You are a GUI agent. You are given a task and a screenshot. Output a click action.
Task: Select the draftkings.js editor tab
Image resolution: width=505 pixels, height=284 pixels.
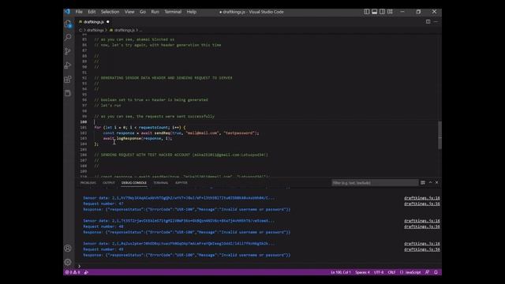[93, 21]
